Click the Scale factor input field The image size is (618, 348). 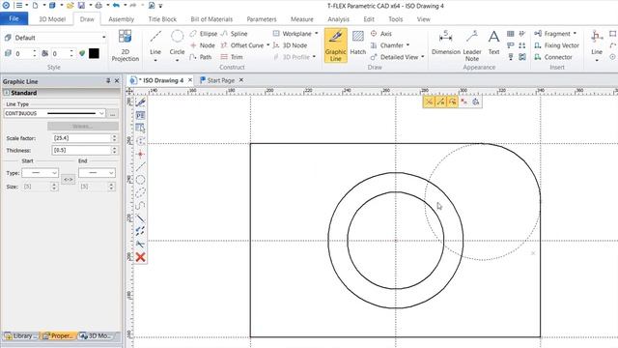tap(81, 138)
